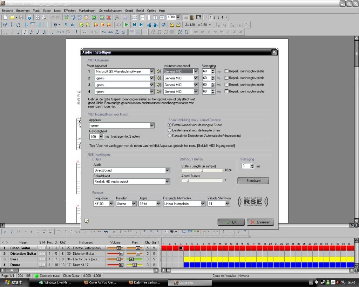Click the New file icon in toolbar
Screen dimensions: 359x287
(5, 18)
